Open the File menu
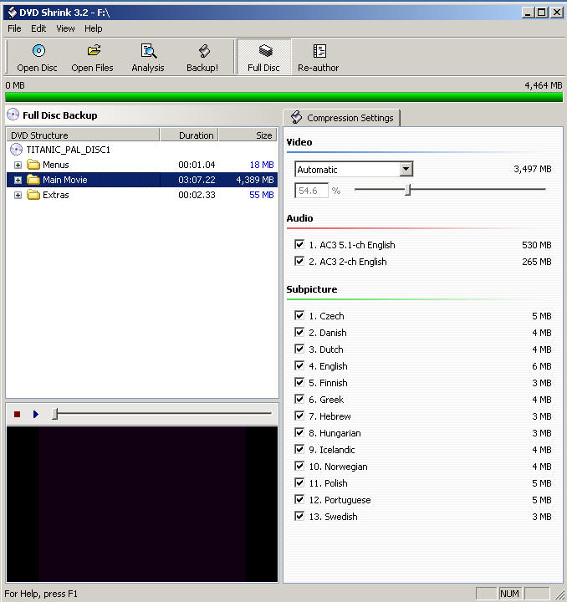Screen dimensions: 567x602 14,28
